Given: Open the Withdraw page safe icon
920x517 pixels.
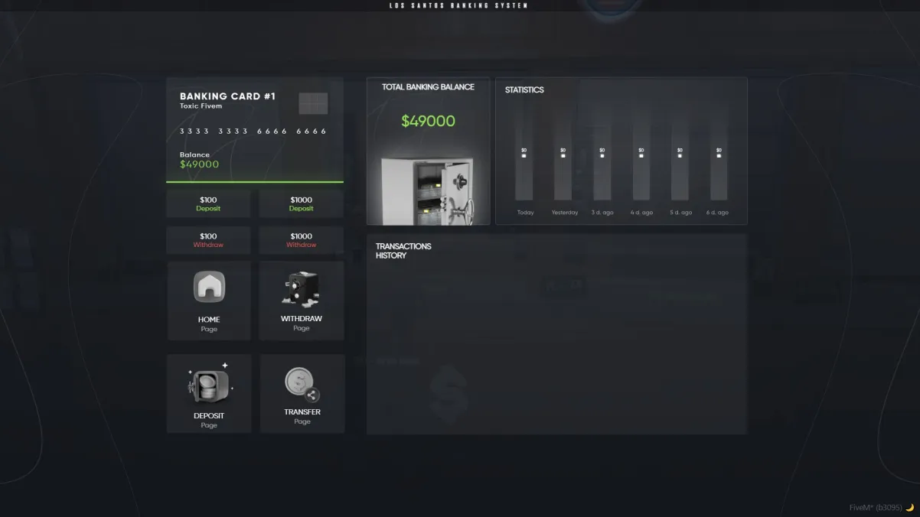Looking at the screenshot, I should 301,289.
